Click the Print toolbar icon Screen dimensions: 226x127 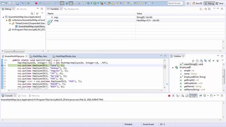point(18,3)
